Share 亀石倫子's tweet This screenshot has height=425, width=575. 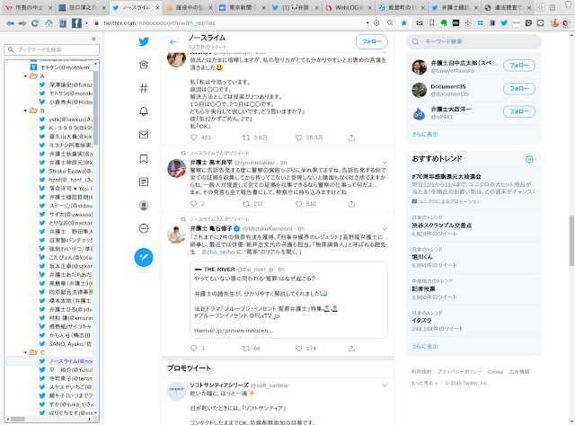[x=351, y=349]
